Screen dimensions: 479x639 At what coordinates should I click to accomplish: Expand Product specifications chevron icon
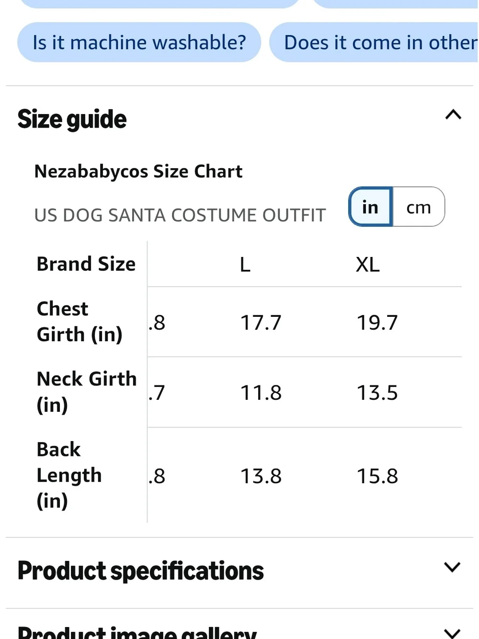(452, 568)
